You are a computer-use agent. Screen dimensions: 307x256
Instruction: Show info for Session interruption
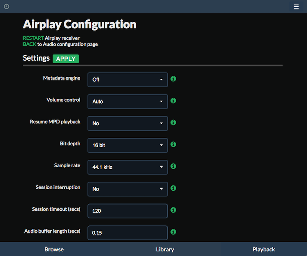[x=173, y=188]
